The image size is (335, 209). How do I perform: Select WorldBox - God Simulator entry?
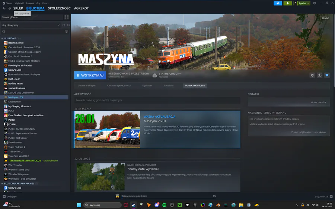(x=22, y=179)
